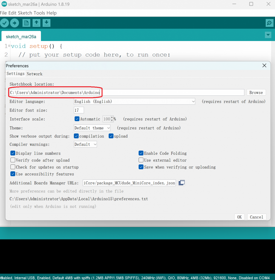This screenshot has width=275, height=280.
Task: Close the Preferences dialog with X
Action: 264,66
